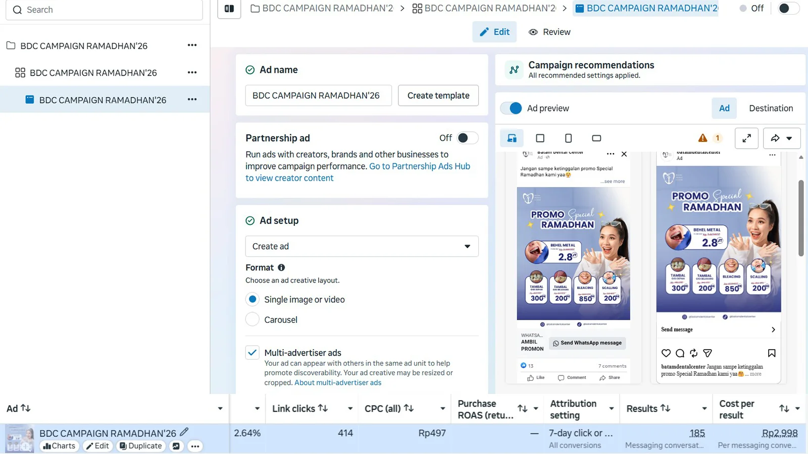Click the Ad name input field
Screen dimensions: 808x454
coord(319,95)
